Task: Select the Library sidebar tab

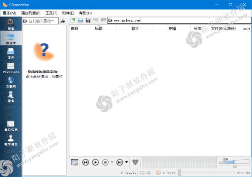Action: click(11, 38)
